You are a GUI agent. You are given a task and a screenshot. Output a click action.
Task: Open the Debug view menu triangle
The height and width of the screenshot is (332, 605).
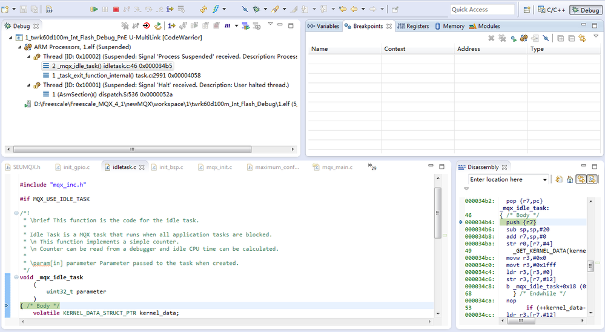pyautogui.click(x=271, y=24)
